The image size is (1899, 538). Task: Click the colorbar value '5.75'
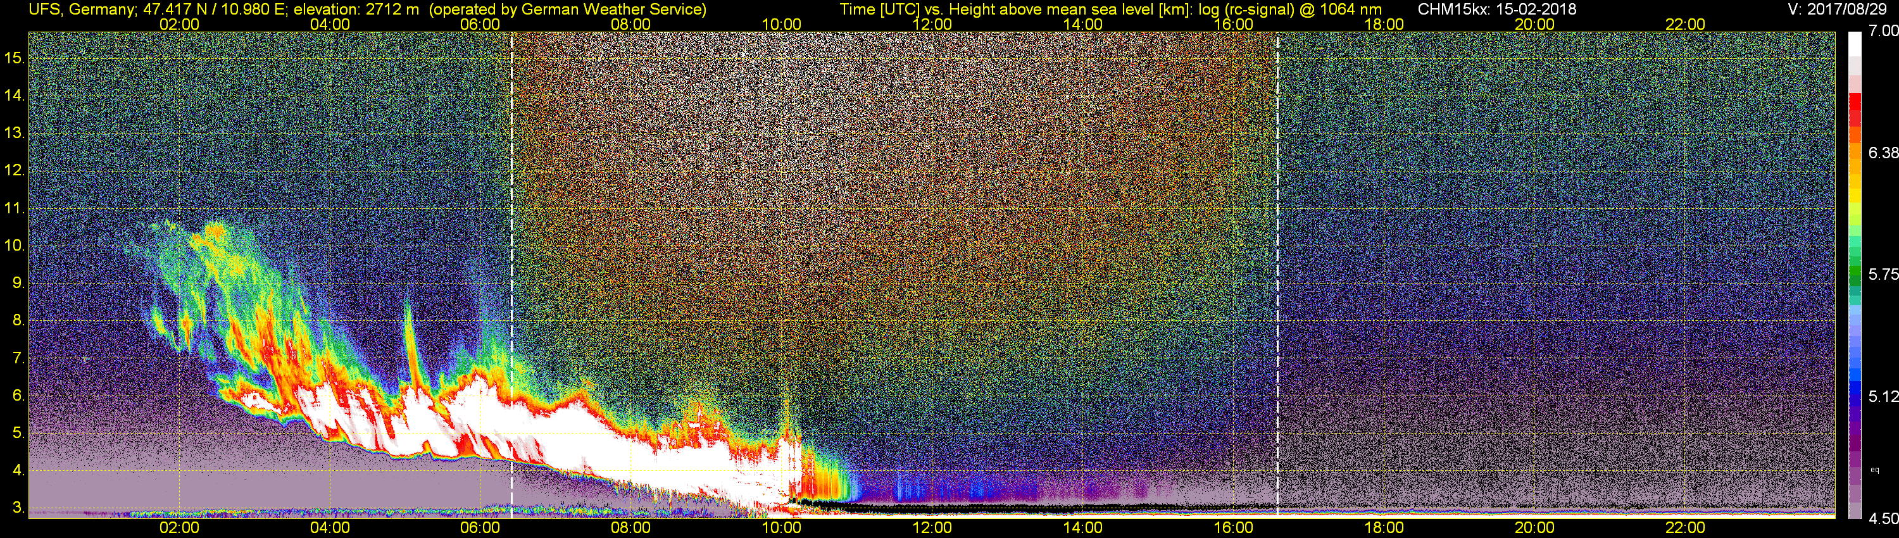coord(1883,274)
